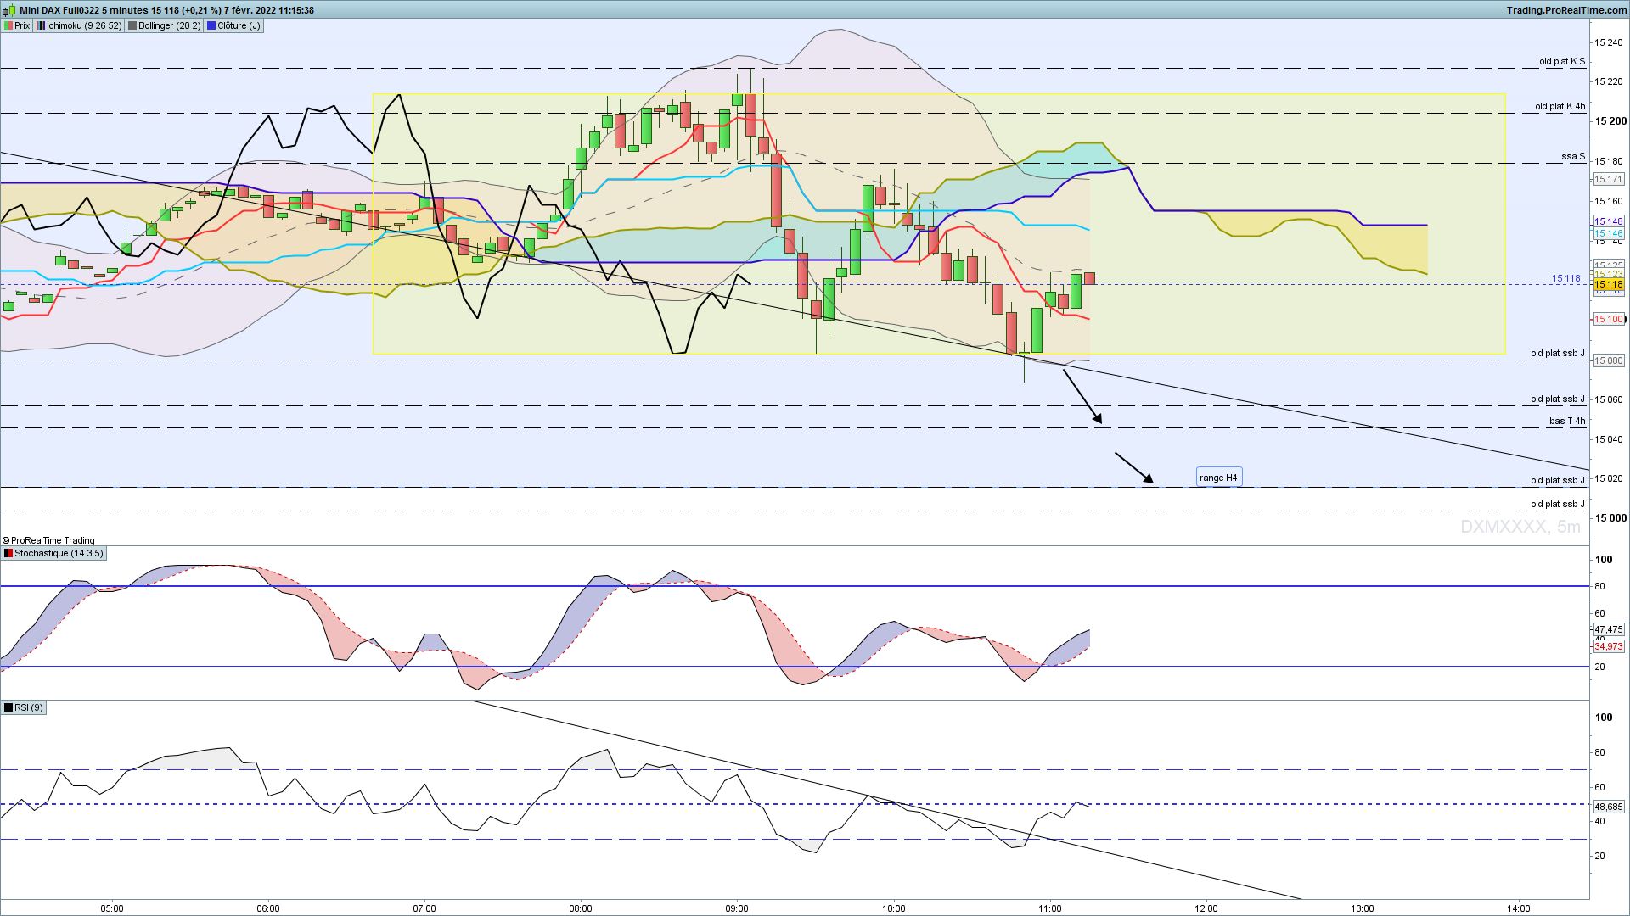Click the 14:00 time axis label

pyautogui.click(x=1519, y=908)
